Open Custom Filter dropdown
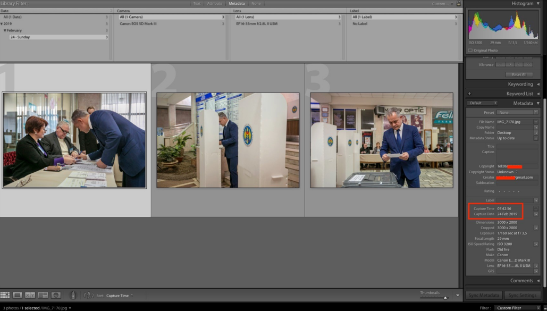547x311 pixels. click(x=517, y=308)
